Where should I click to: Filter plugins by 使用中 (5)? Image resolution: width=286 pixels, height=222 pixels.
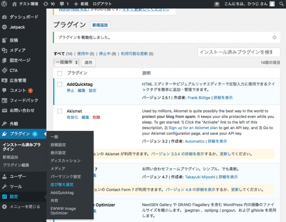tap(85, 54)
